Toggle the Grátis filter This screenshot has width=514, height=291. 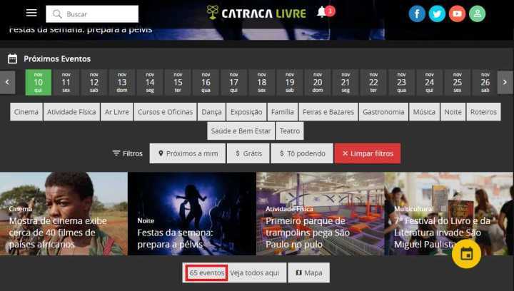click(248, 153)
